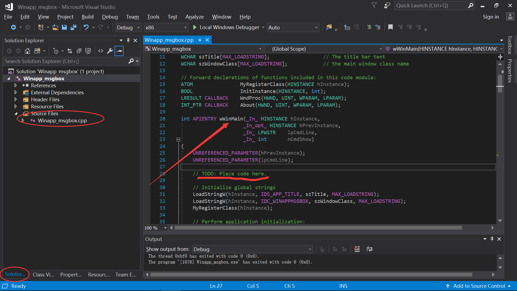Toggle a bookmark on current line
Viewport: 517px width, 291px height.
(x=390, y=27)
